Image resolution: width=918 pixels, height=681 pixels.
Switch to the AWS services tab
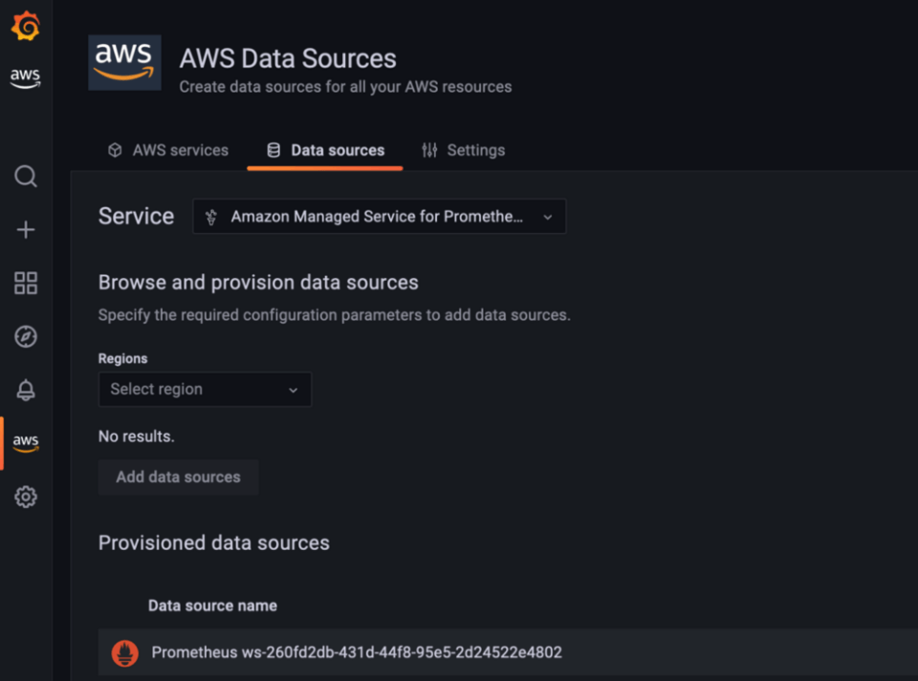tap(168, 150)
